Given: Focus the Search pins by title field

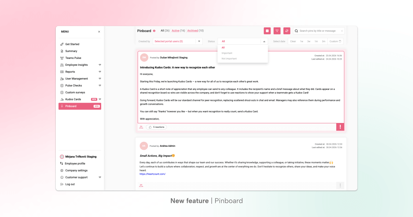Looking at the screenshot, I should [318, 31].
